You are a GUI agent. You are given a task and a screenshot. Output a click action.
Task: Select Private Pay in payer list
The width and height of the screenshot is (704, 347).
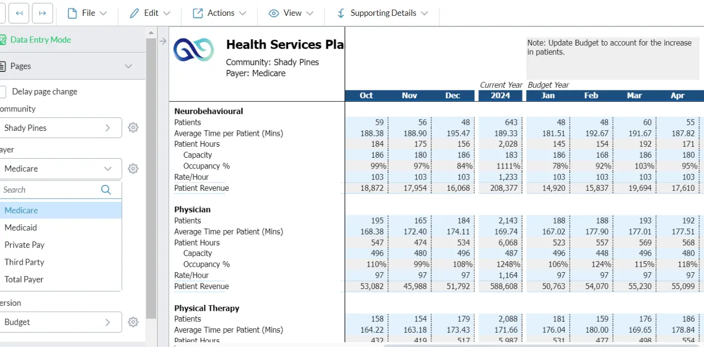(x=60, y=245)
